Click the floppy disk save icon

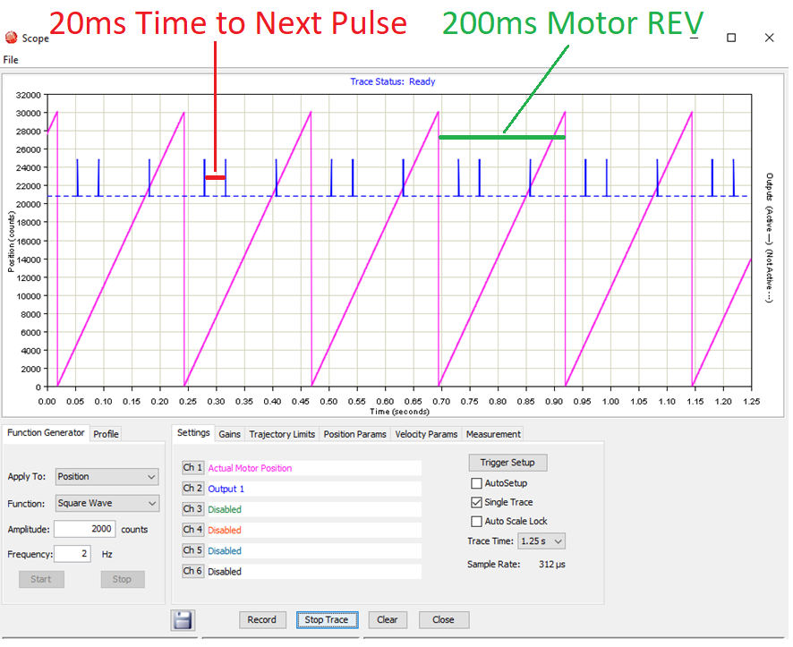click(183, 620)
